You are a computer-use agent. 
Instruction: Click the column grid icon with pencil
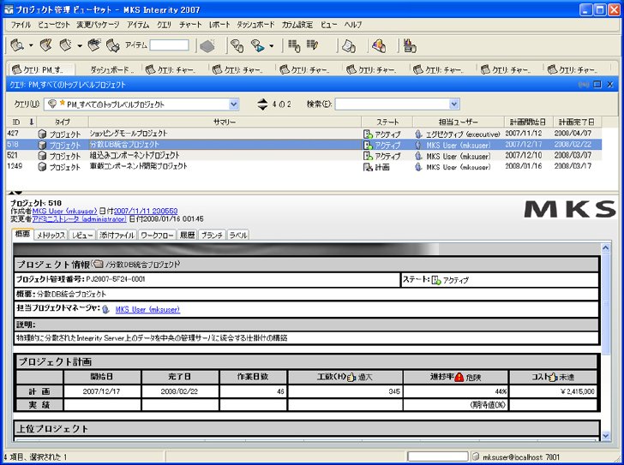pos(312,45)
